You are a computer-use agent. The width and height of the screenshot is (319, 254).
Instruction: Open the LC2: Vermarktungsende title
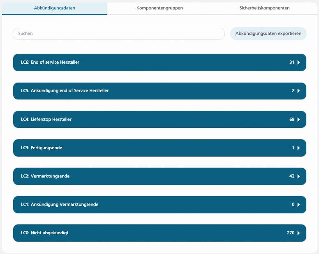coord(45,176)
